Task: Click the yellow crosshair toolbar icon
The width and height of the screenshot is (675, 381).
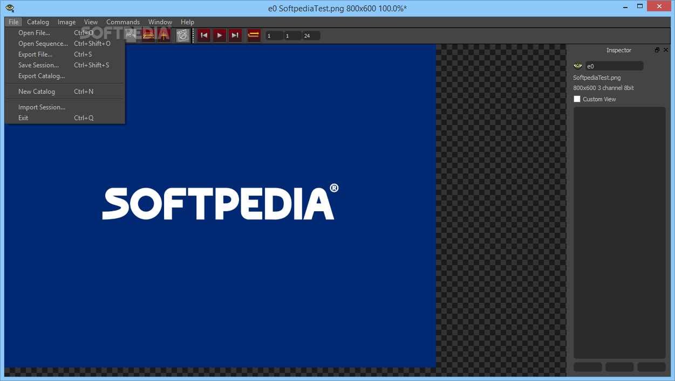Action: click(164, 36)
